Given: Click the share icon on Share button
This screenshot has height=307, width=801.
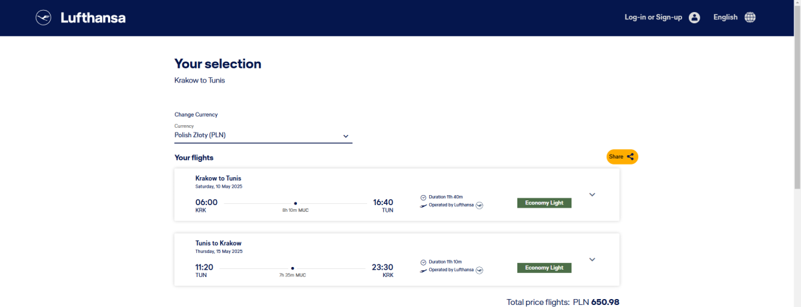Looking at the screenshot, I should (630, 156).
